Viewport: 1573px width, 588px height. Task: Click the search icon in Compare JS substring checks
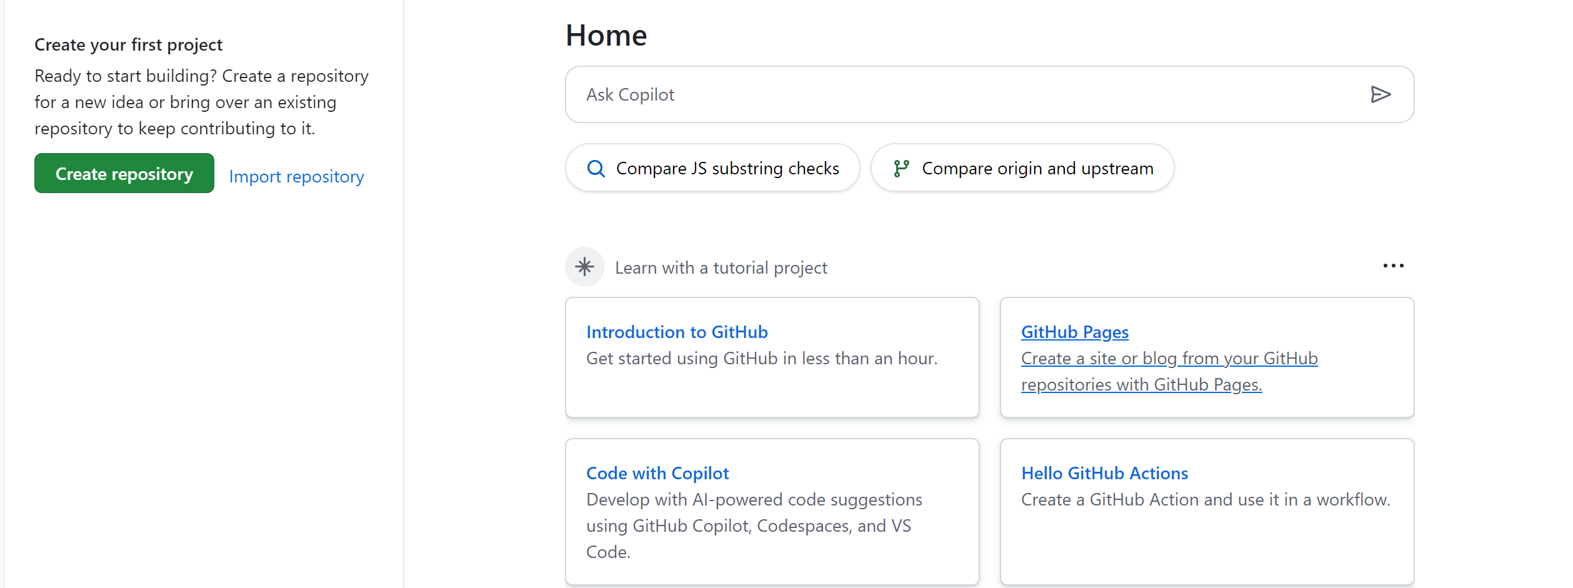point(596,167)
